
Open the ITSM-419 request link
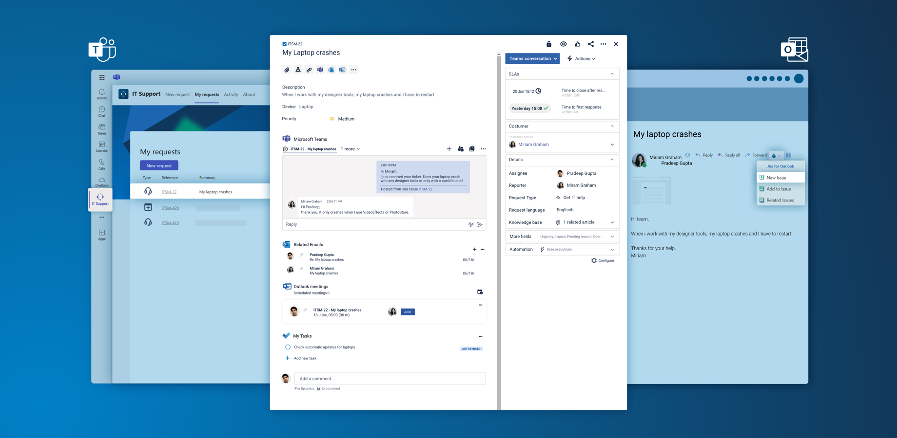[x=170, y=223]
